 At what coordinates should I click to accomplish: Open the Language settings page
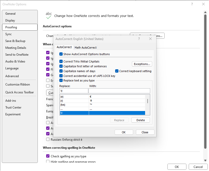click(12, 68)
